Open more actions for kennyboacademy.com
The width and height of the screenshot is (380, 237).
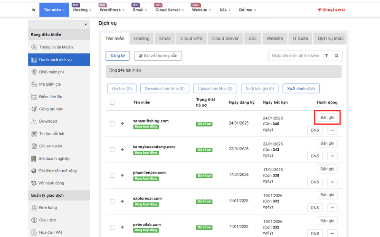[332, 156]
